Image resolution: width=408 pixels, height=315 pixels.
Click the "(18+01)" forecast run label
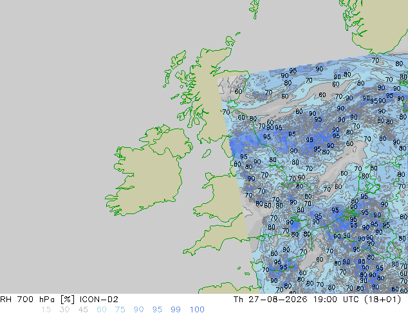coord(382,300)
